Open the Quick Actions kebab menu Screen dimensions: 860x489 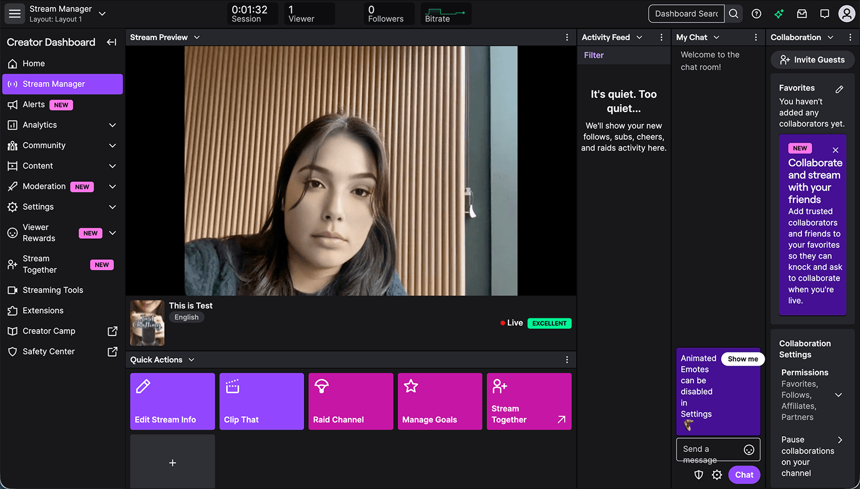567,359
